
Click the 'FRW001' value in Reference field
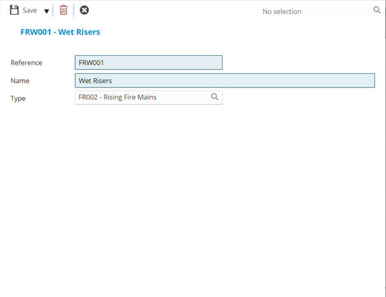(x=91, y=62)
